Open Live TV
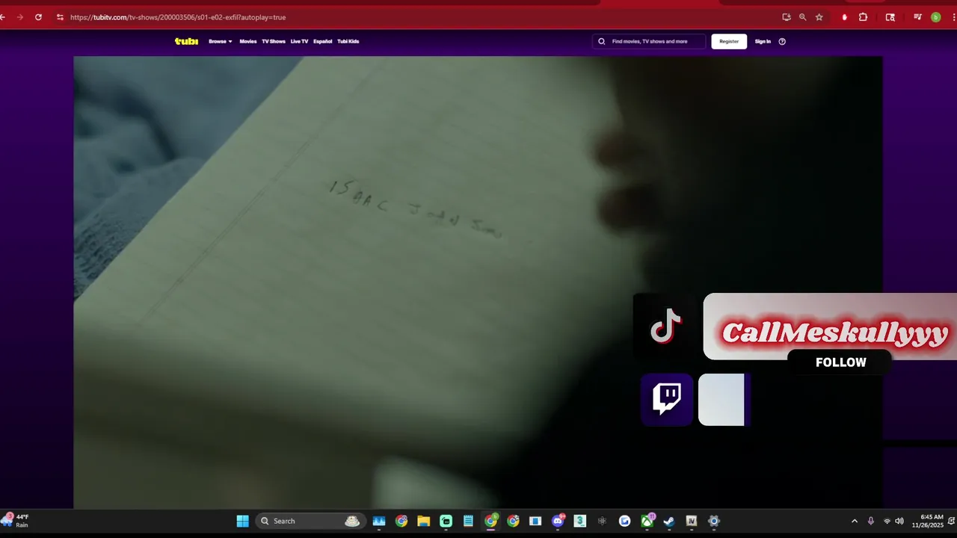The width and height of the screenshot is (957, 538). click(x=299, y=41)
